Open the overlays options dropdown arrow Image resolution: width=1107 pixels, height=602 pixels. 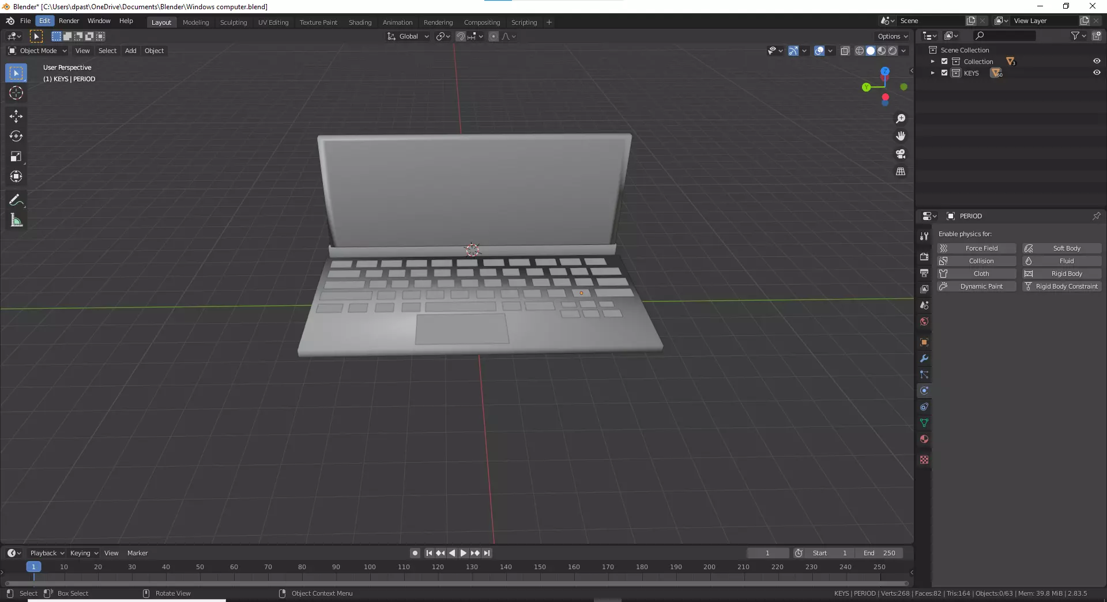(830, 51)
